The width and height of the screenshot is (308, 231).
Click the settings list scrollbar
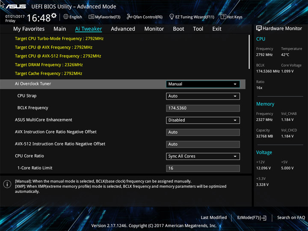point(249,52)
